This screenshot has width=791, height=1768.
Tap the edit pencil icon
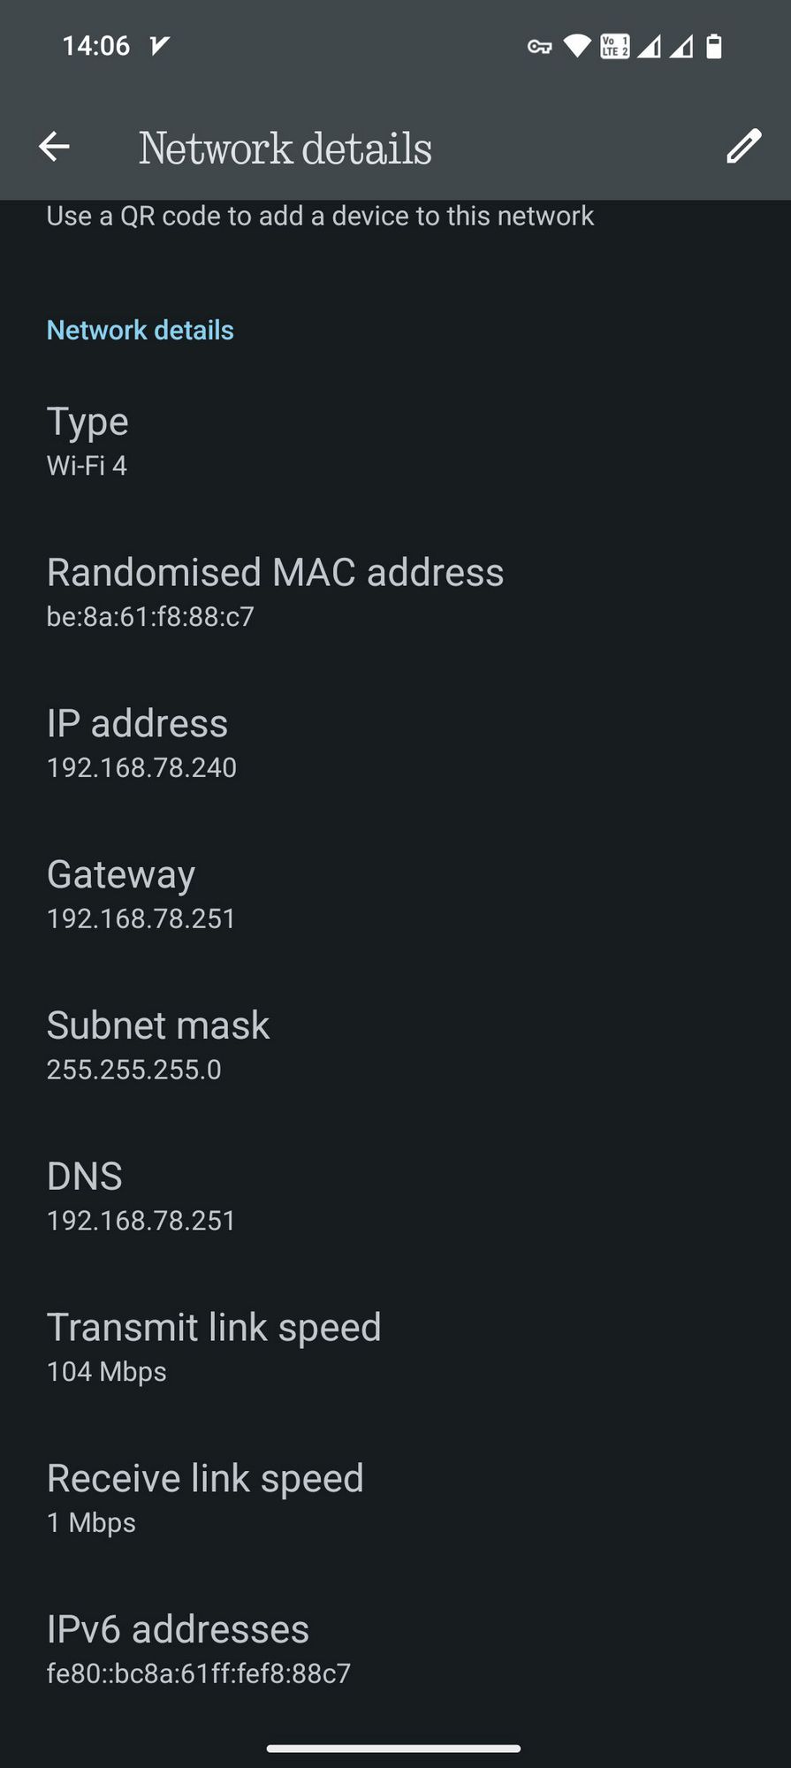point(743,147)
